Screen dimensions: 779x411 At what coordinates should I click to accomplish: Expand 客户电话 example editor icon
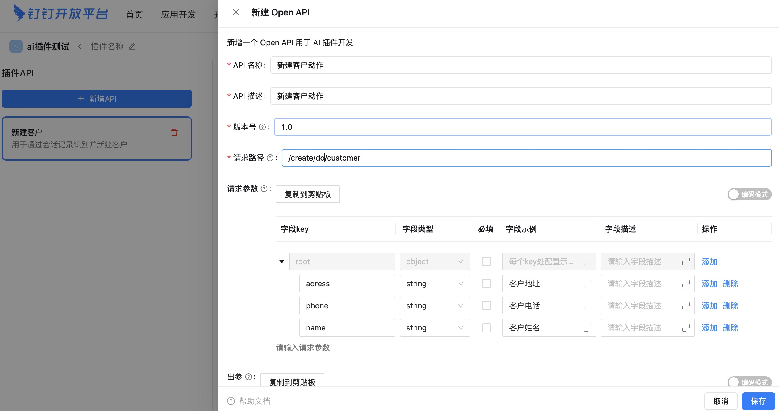(587, 306)
